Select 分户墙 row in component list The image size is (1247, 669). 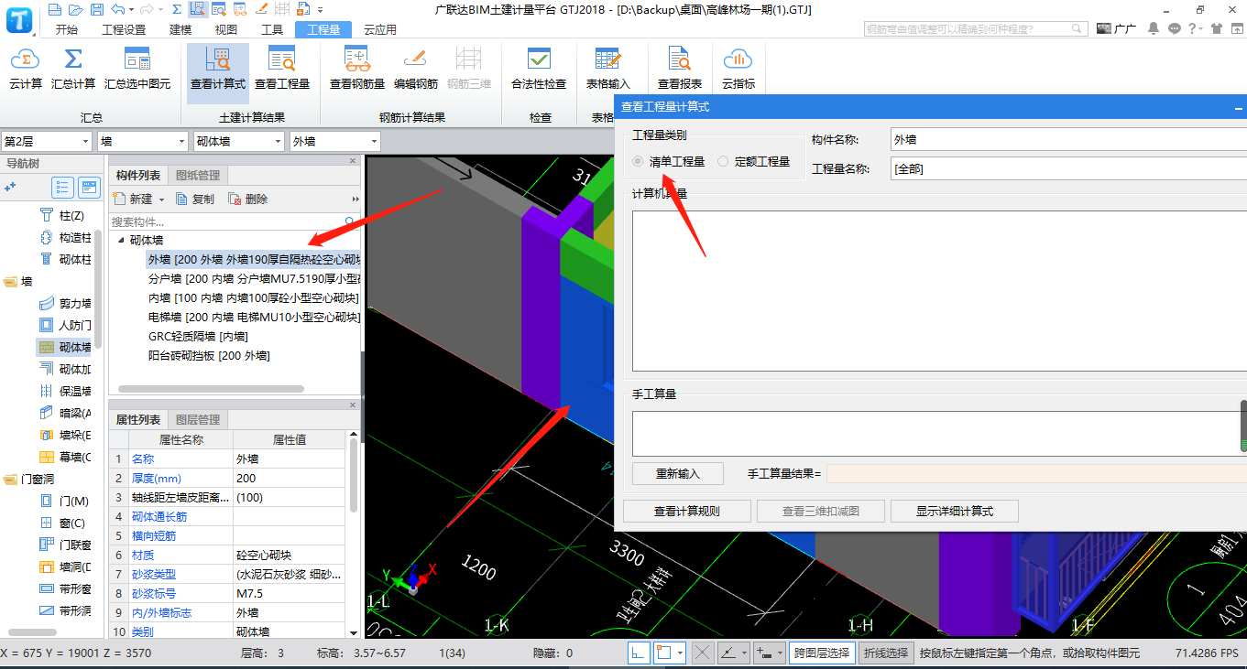[x=254, y=278]
